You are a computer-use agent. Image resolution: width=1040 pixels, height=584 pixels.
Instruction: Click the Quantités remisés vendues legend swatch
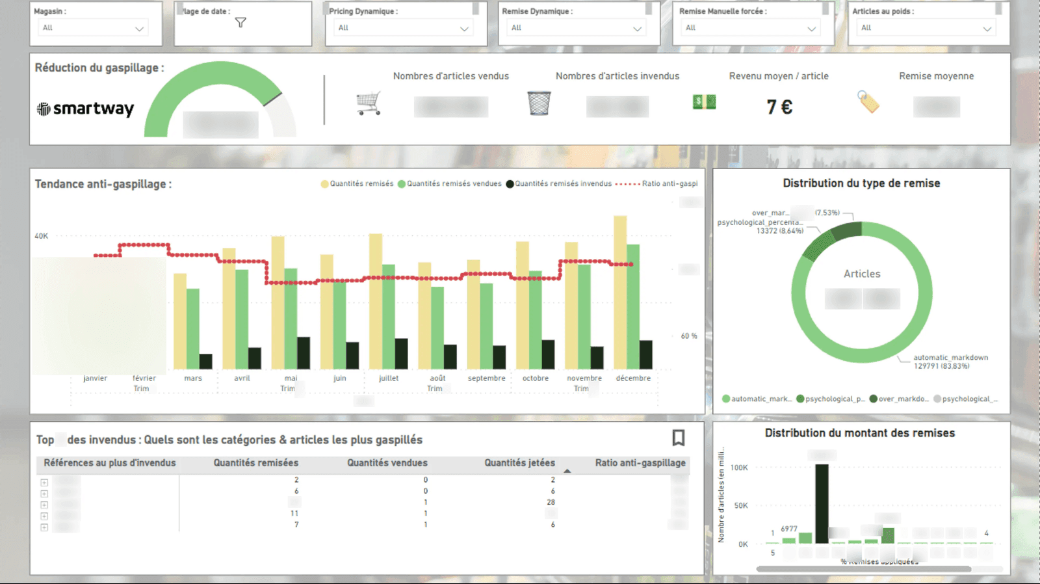(x=402, y=184)
